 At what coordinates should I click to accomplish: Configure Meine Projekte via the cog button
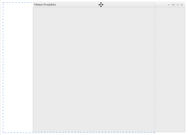point(173,5)
